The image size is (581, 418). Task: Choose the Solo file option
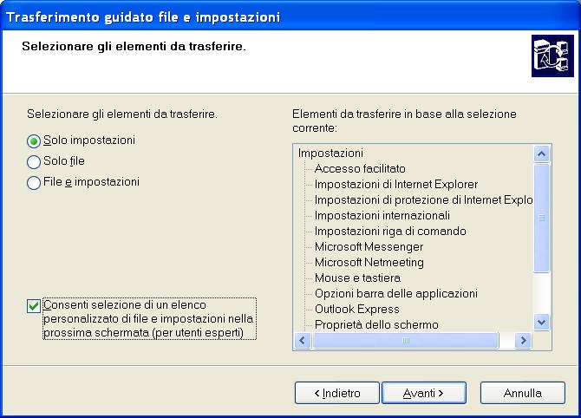point(35,161)
